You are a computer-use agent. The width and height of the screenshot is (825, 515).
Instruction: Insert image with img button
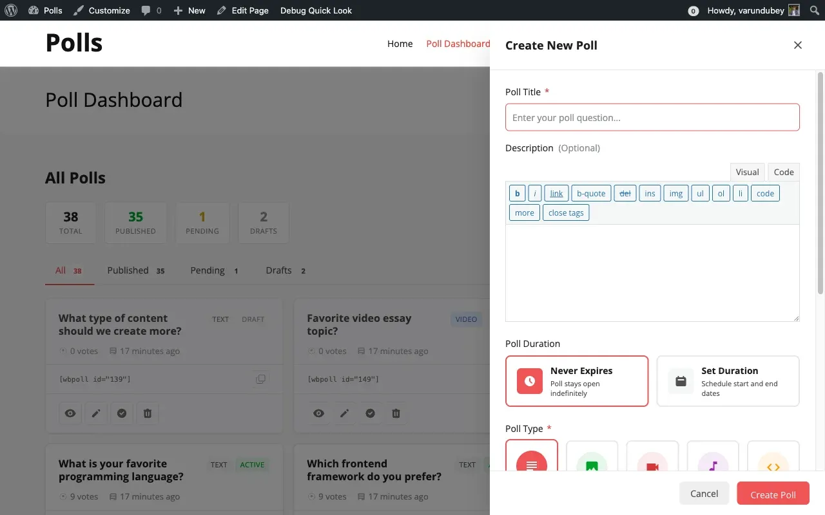[676, 193]
